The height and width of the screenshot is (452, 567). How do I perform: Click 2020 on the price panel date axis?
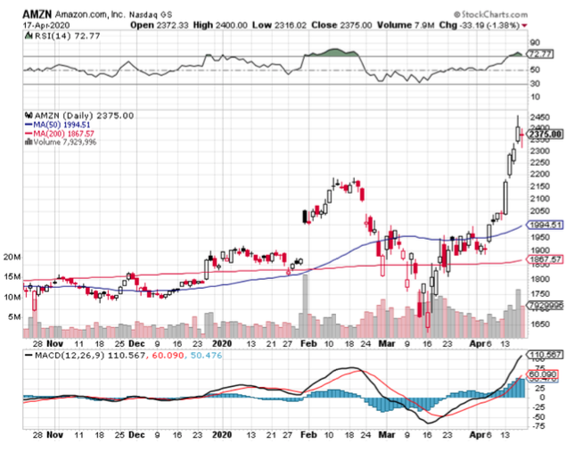(x=222, y=343)
